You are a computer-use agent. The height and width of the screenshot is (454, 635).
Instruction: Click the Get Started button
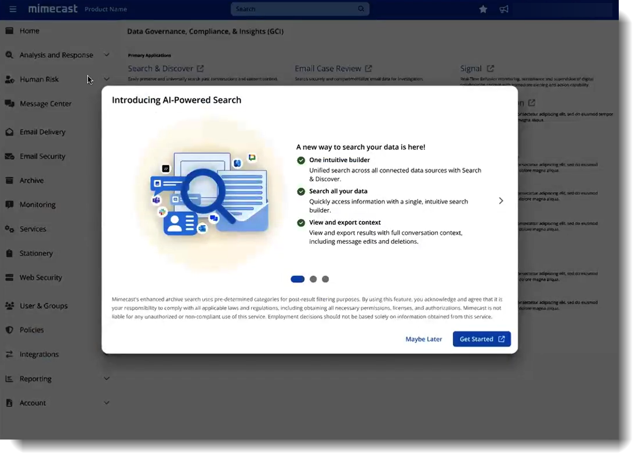click(x=481, y=339)
